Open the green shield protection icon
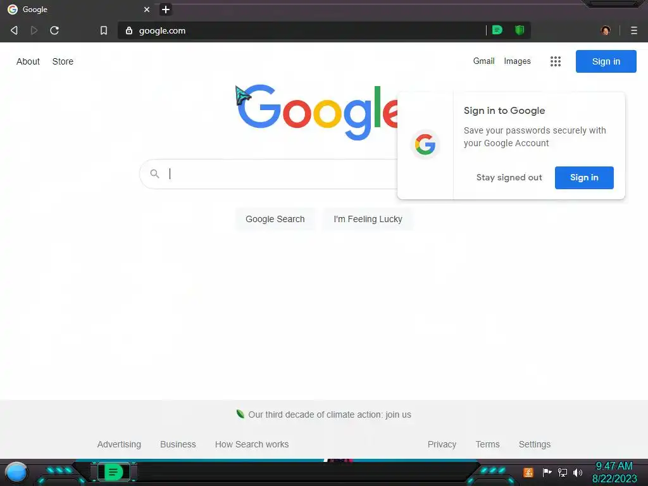 point(520,30)
